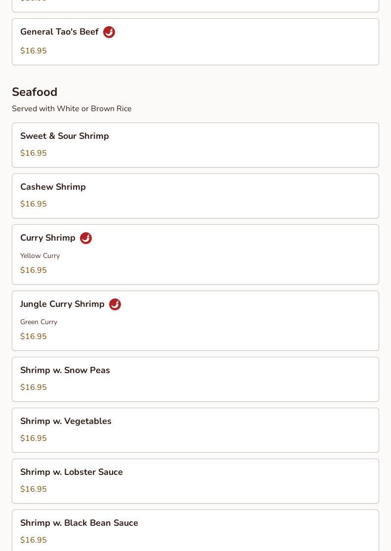Image resolution: width=391 pixels, height=551 pixels.
Task: Click the spicy icon beside Jungle Curry Shrimp
Action: pyautogui.click(x=115, y=304)
